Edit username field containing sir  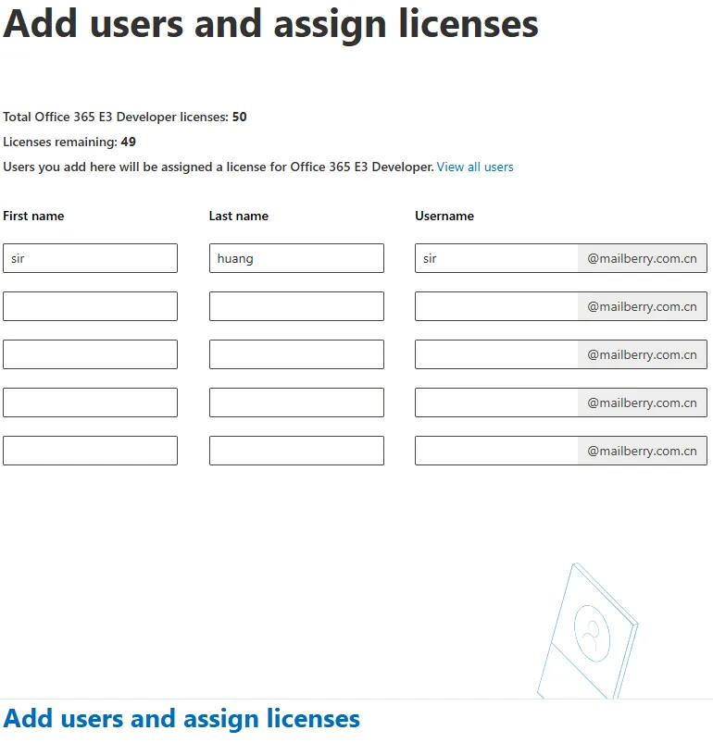click(496, 258)
